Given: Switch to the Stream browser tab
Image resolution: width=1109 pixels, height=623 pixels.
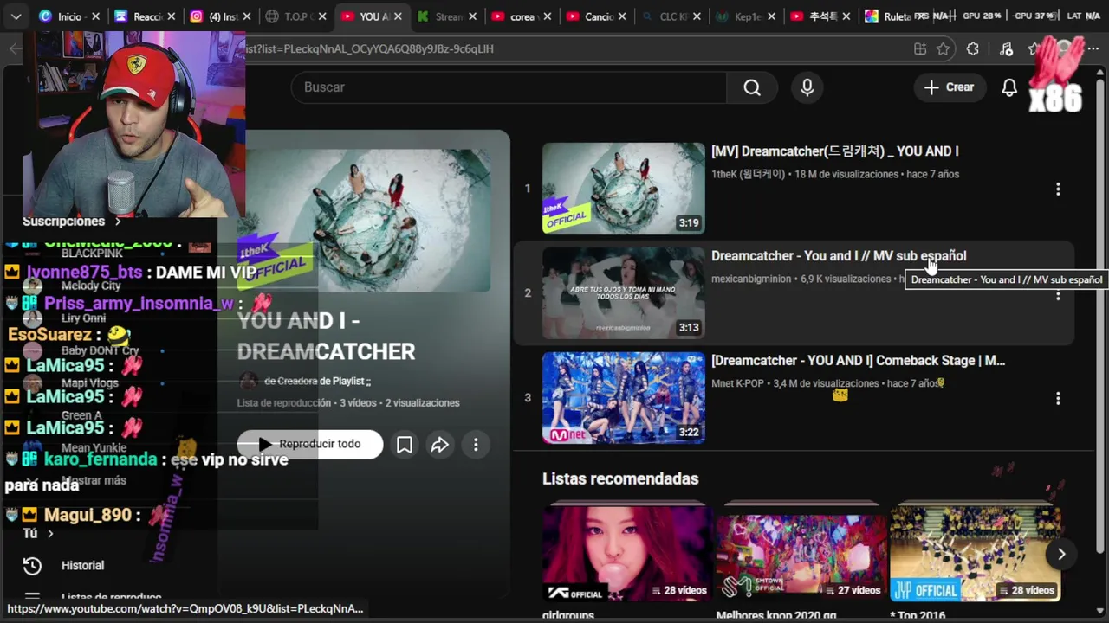Looking at the screenshot, I should 447,16.
